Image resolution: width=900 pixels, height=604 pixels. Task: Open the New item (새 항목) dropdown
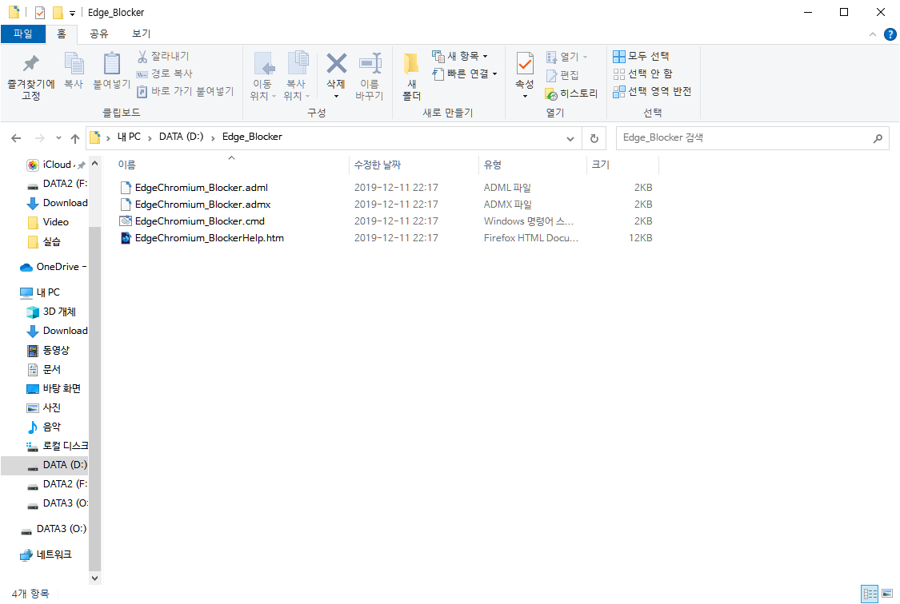460,56
